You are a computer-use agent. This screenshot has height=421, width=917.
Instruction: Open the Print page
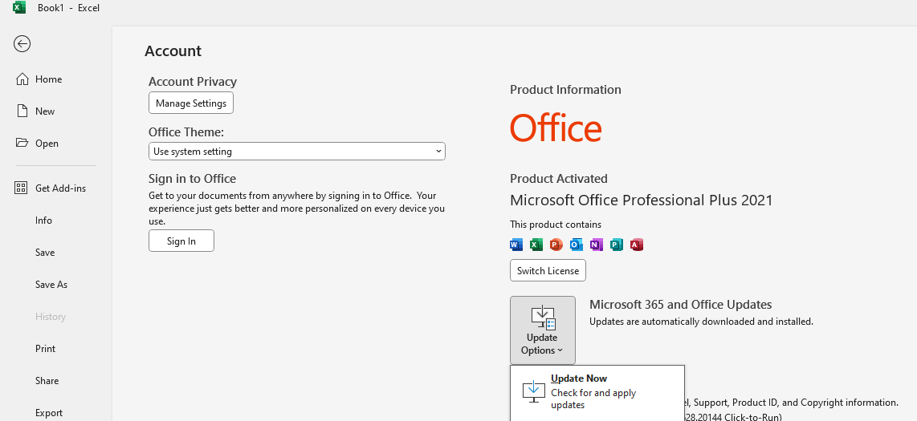coord(46,349)
